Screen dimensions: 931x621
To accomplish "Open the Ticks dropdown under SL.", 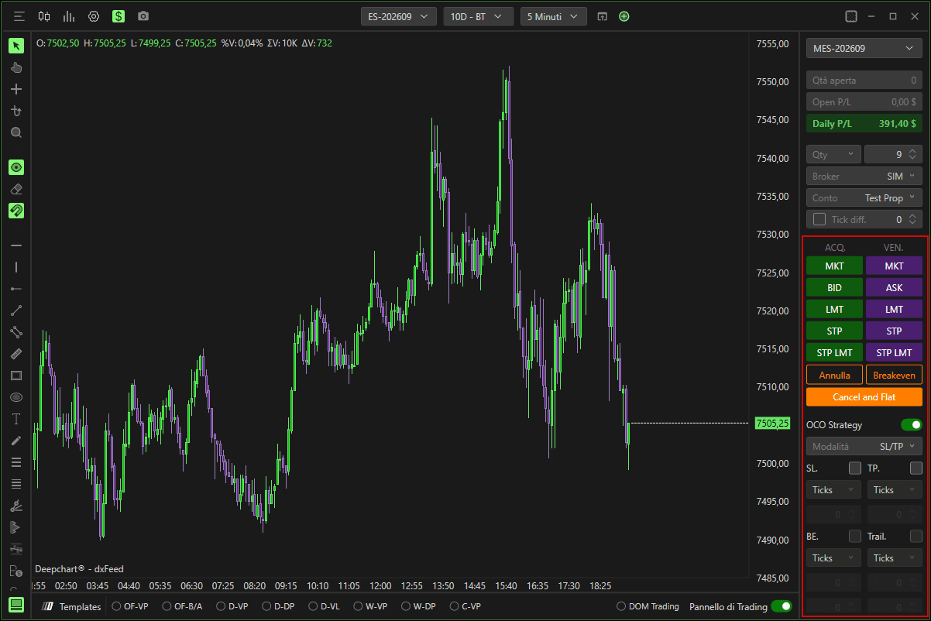I will coord(833,490).
